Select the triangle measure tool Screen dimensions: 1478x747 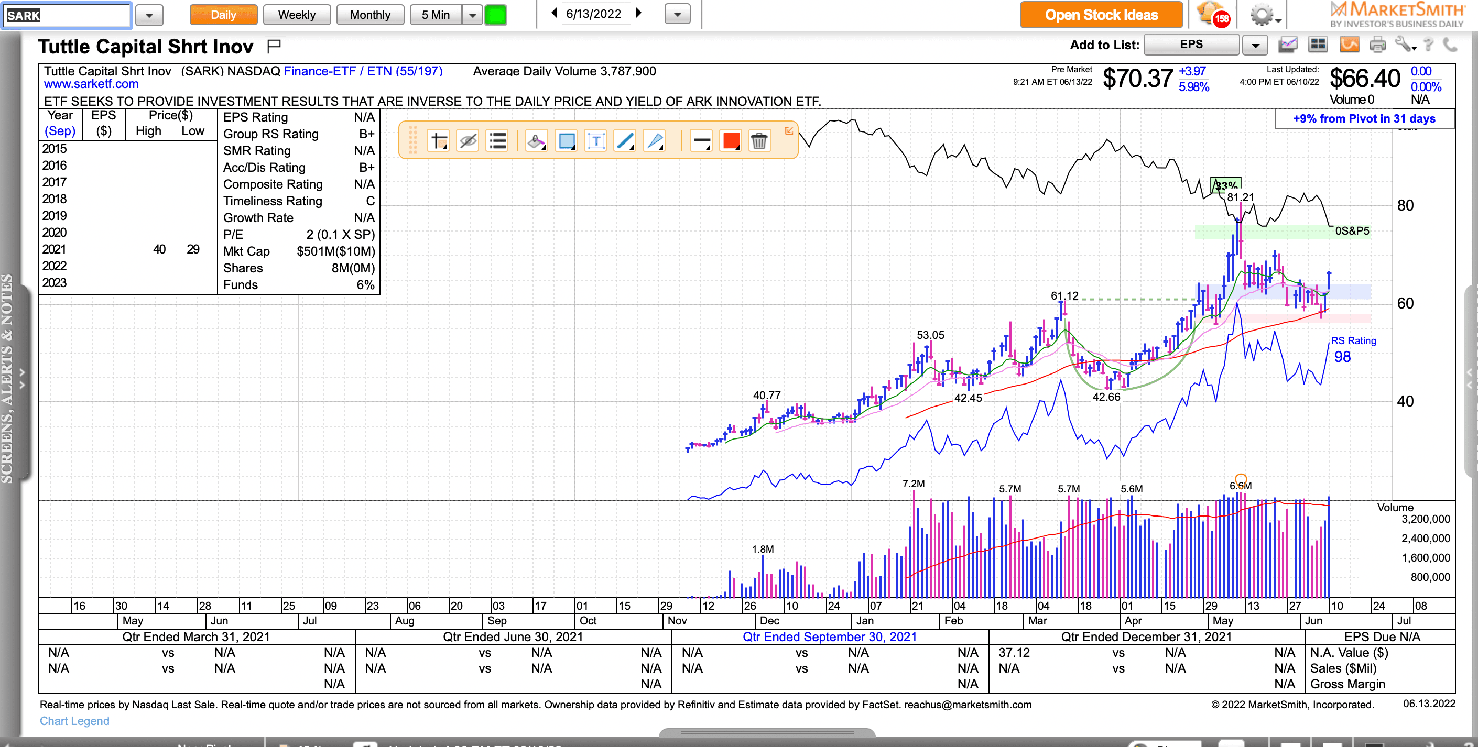(x=655, y=141)
